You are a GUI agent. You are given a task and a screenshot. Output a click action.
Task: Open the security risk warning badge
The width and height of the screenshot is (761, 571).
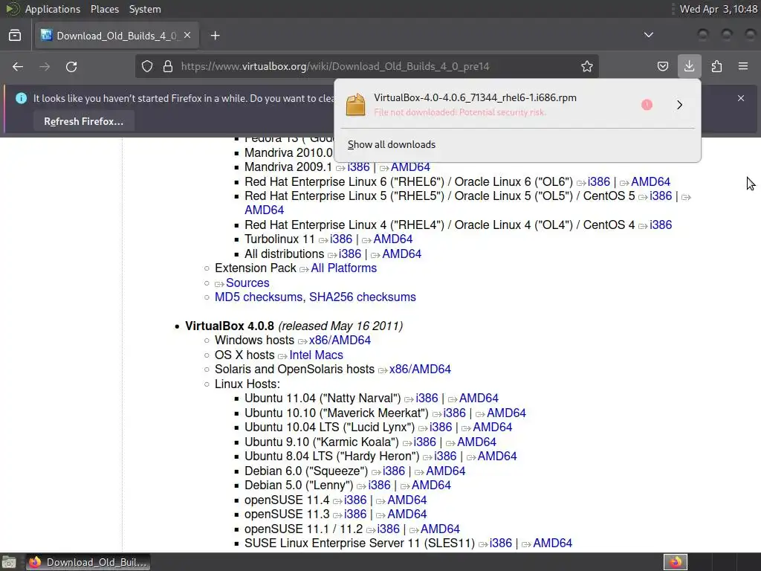(647, 104)
